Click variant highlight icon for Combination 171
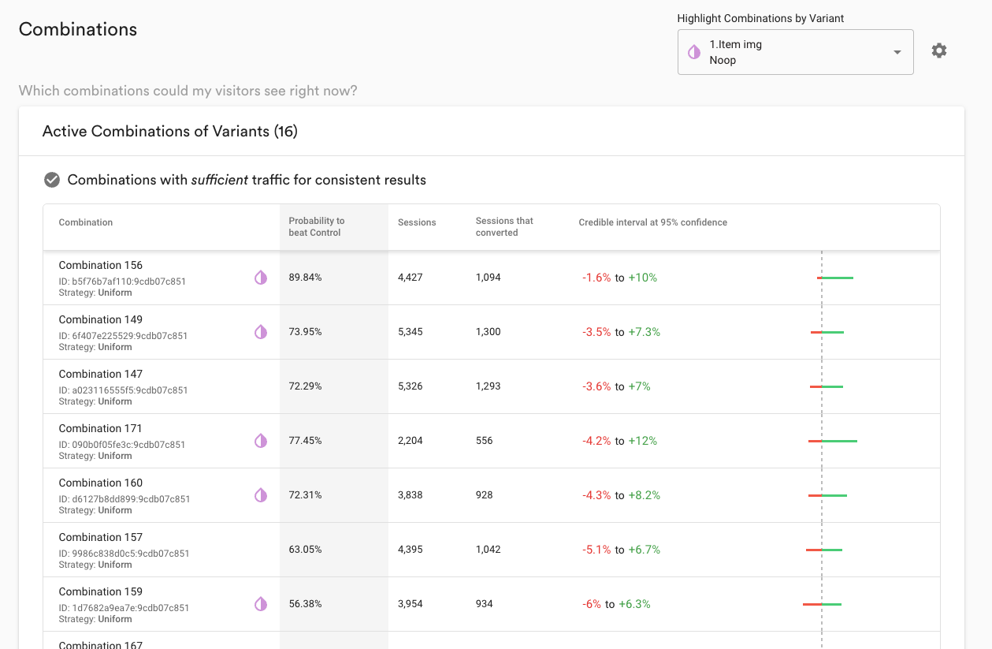 tap(261, 441)
